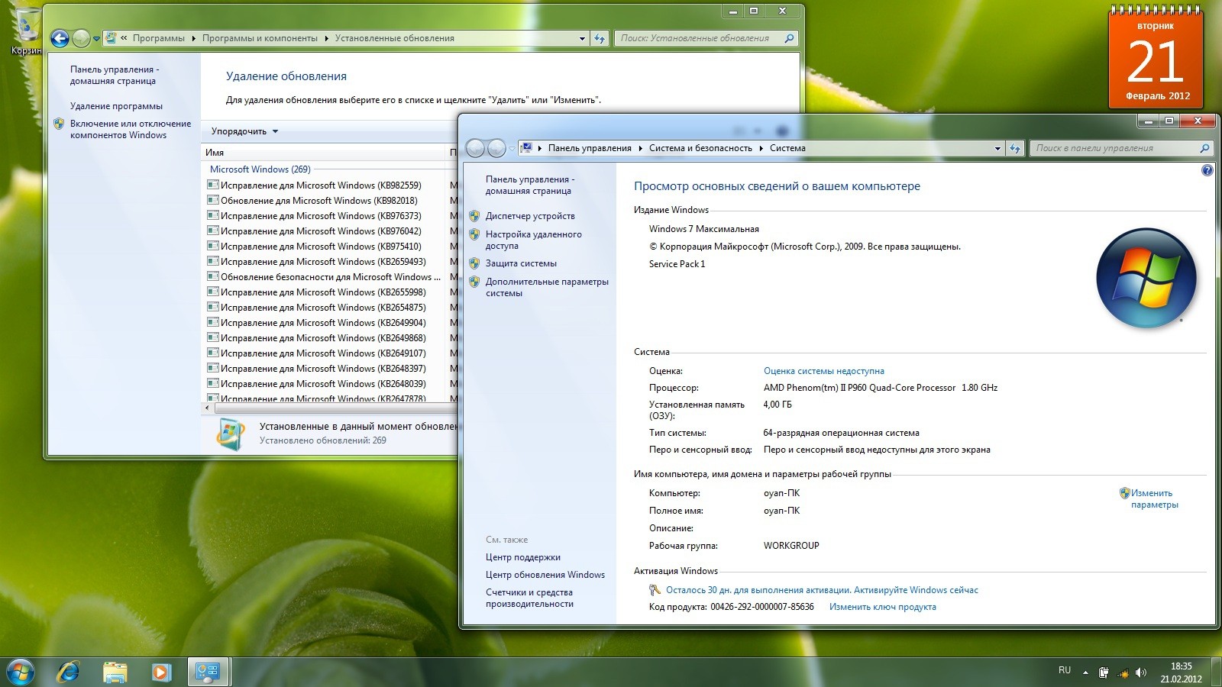Viewport: 1222px width, 687px height.
Task: Click the calendar gadget on desktop
Action: pos(1156,57)
